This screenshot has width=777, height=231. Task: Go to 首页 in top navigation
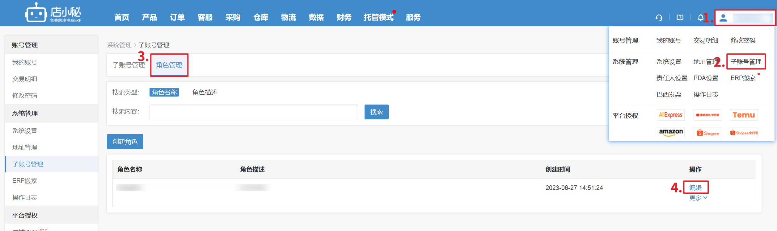pos(122,17)
